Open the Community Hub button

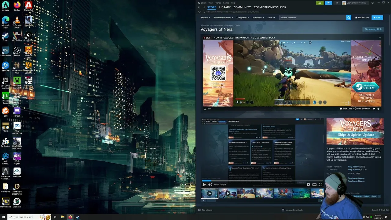click(x=373, y=29)
